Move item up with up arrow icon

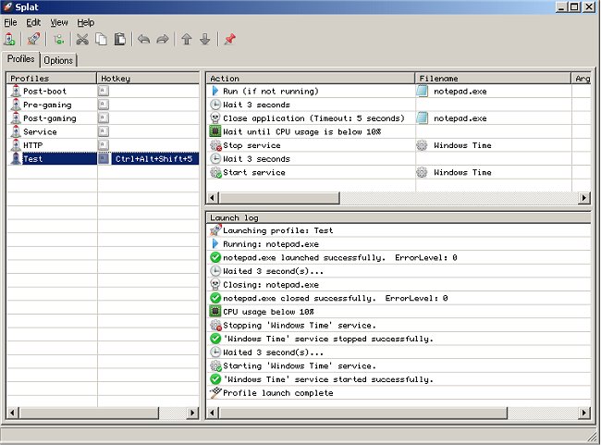click(x=186, y=39)
